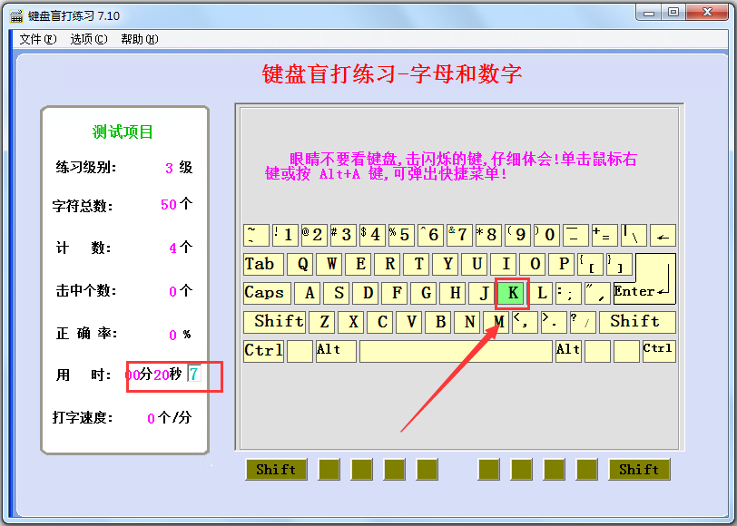
Task: Click the spacebar on virtual keyboard
Action: point(456,351)
